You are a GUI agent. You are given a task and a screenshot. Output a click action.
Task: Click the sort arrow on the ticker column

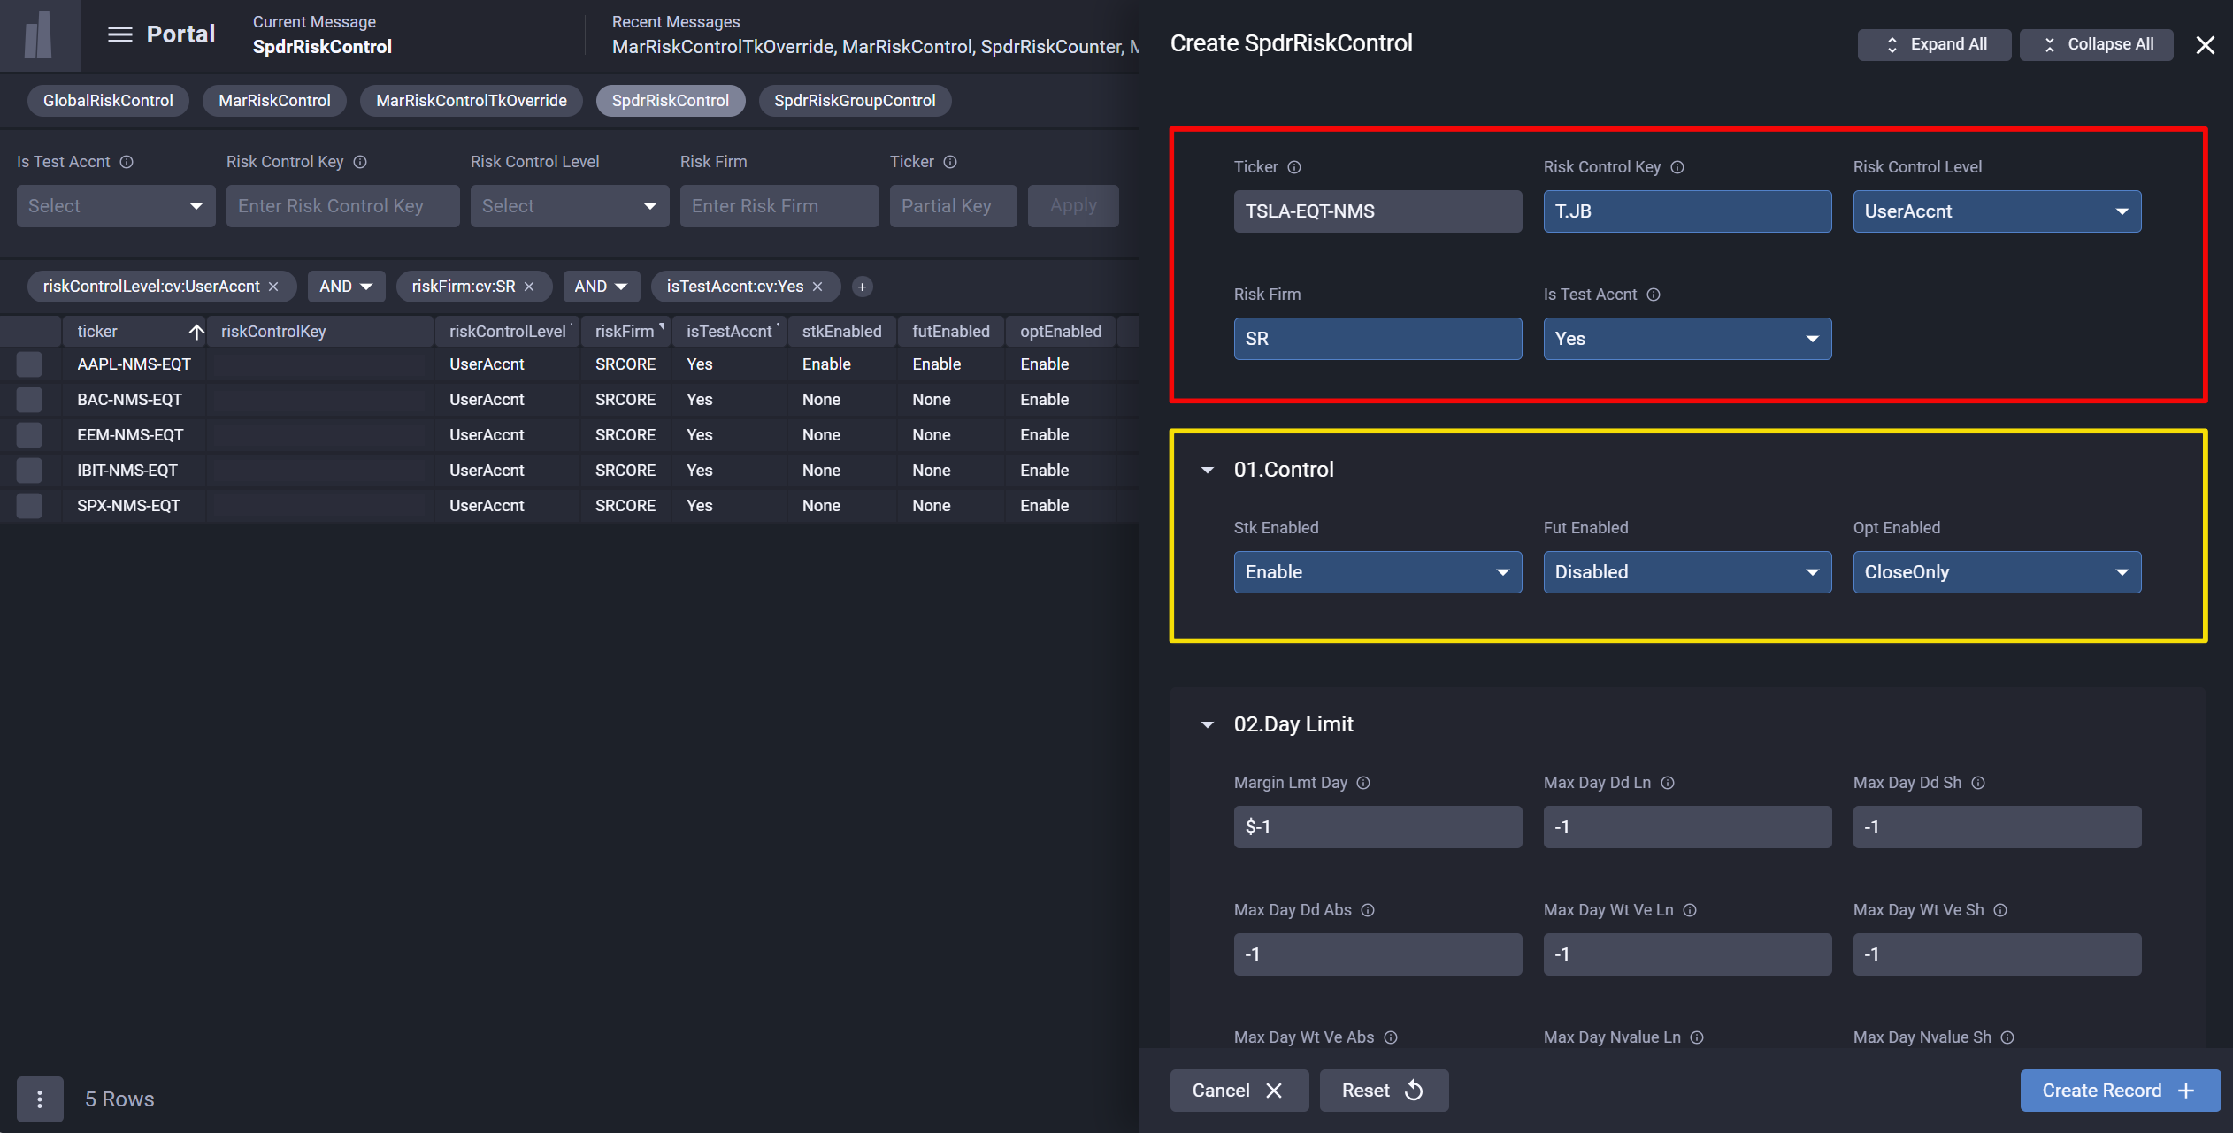coord(198,332)
